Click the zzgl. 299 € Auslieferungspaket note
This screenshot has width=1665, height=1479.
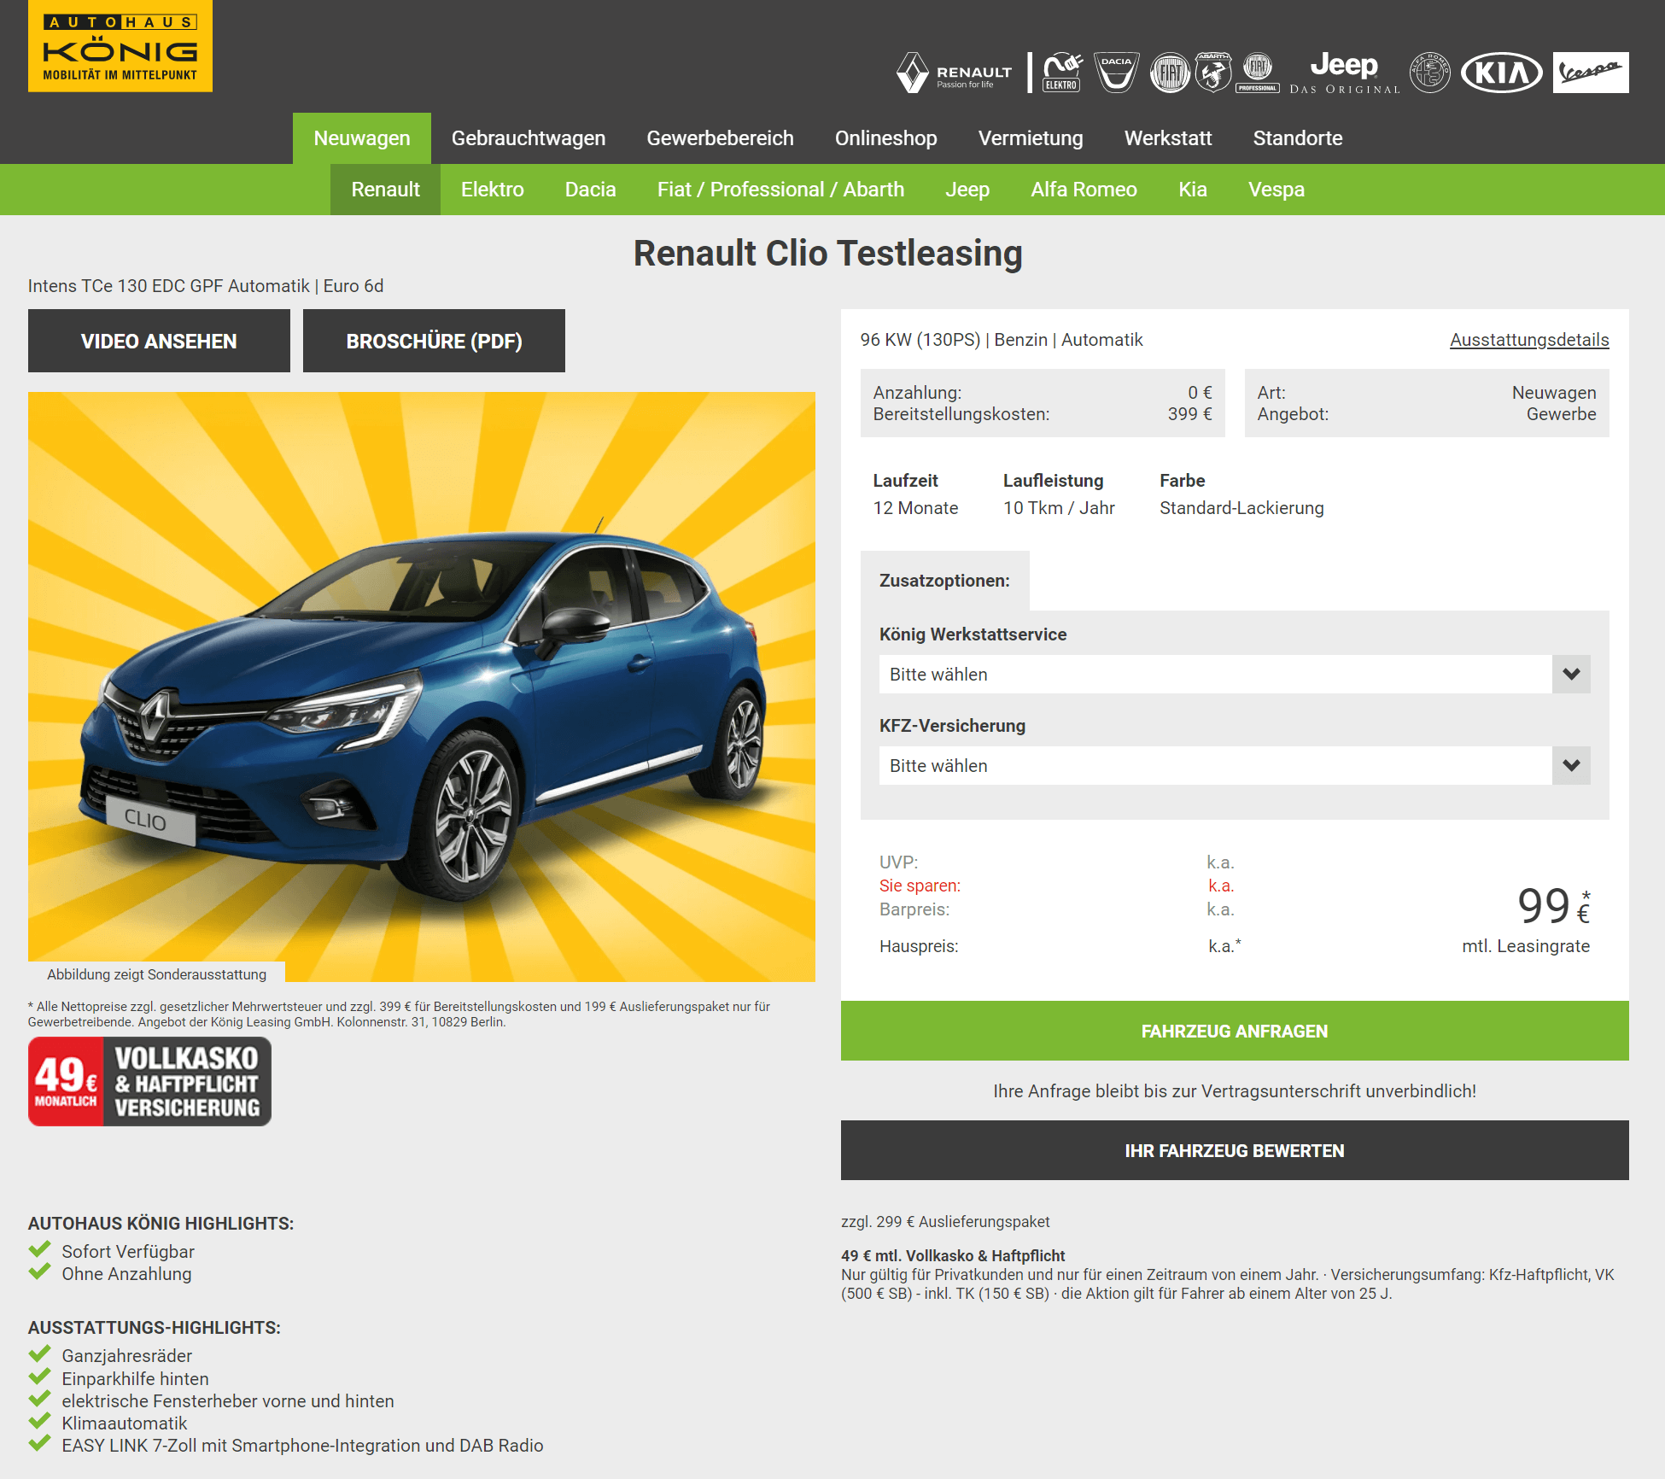(x=945, y=1222)
